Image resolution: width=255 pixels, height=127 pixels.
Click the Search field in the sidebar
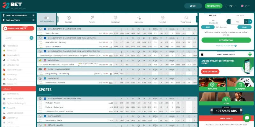tap(17, 38)
